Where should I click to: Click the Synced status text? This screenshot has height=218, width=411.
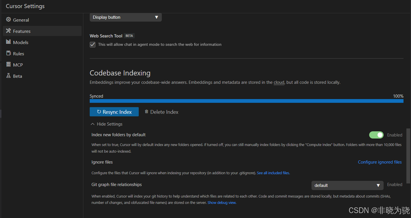click(x=96, y=96)
